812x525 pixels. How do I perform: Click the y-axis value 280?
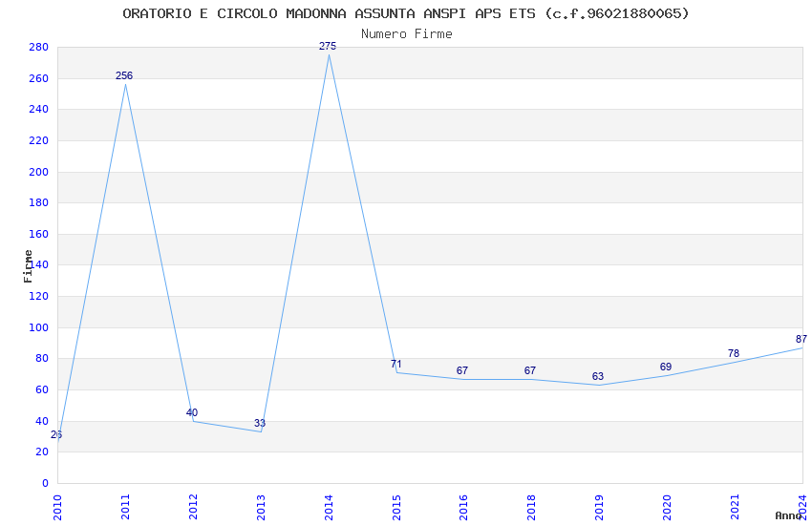pos(39,47)
